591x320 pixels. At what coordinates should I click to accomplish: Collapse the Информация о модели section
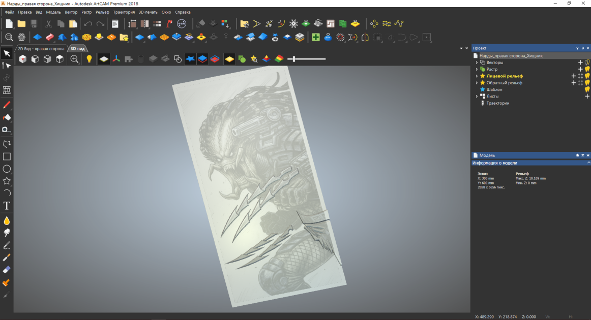pos(588,163)
